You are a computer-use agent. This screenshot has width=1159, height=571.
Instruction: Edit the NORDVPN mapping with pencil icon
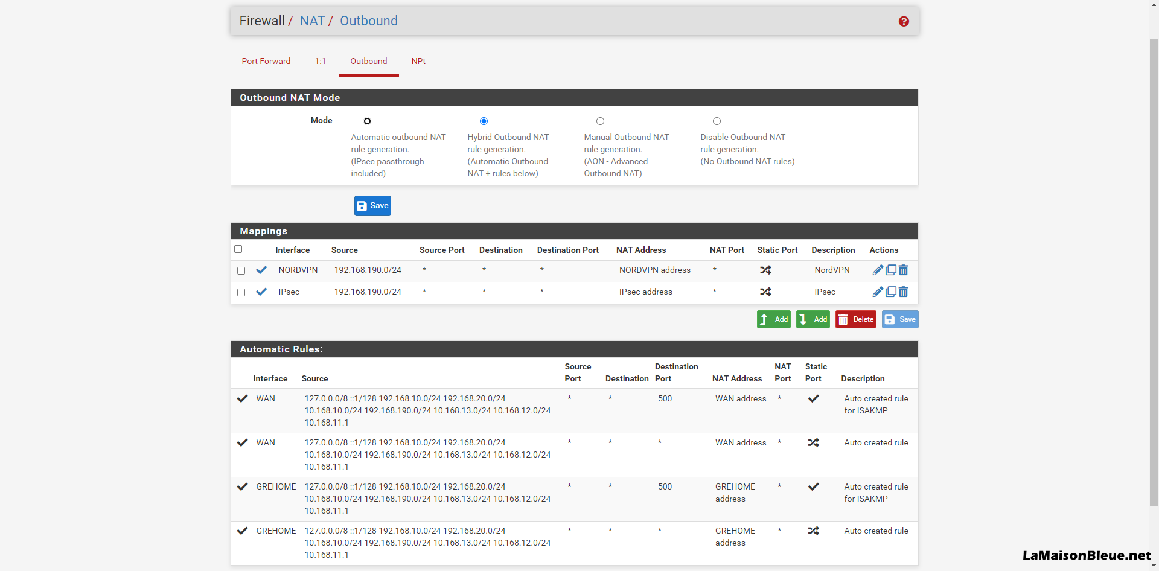878,270
